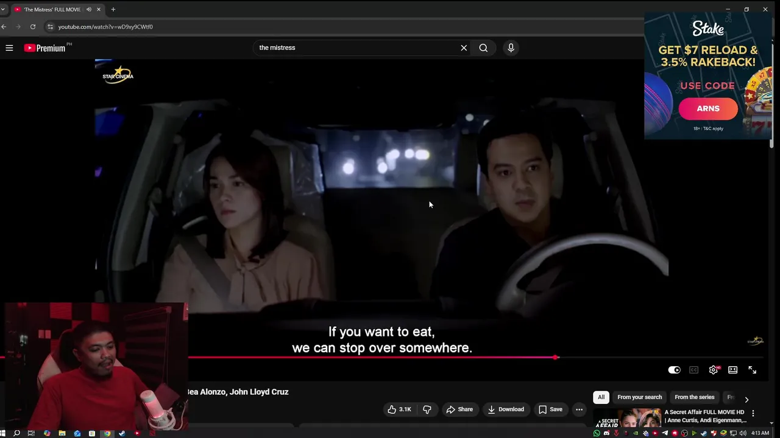Pause video by clicking the player frame
The image size is (780, 438).
tap(381, 207)
